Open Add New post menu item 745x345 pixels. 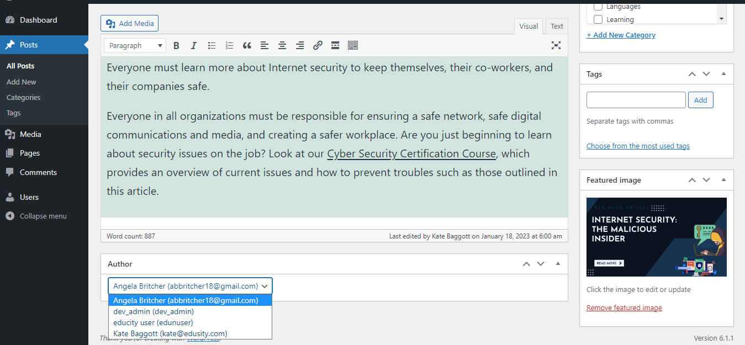click(x=22, y=82)
